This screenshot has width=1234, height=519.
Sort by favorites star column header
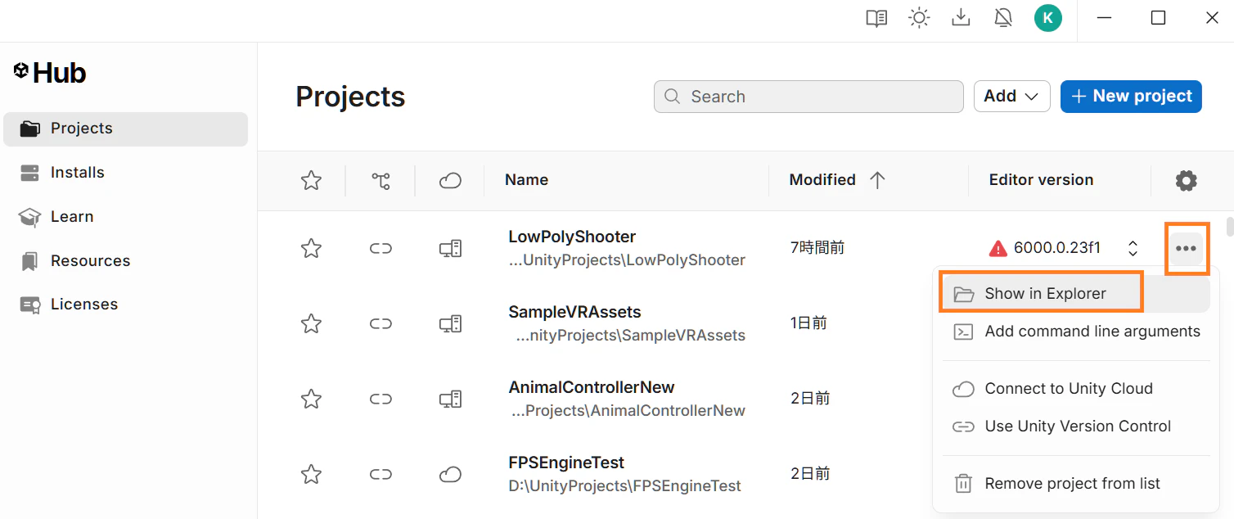tap(311, 181)
